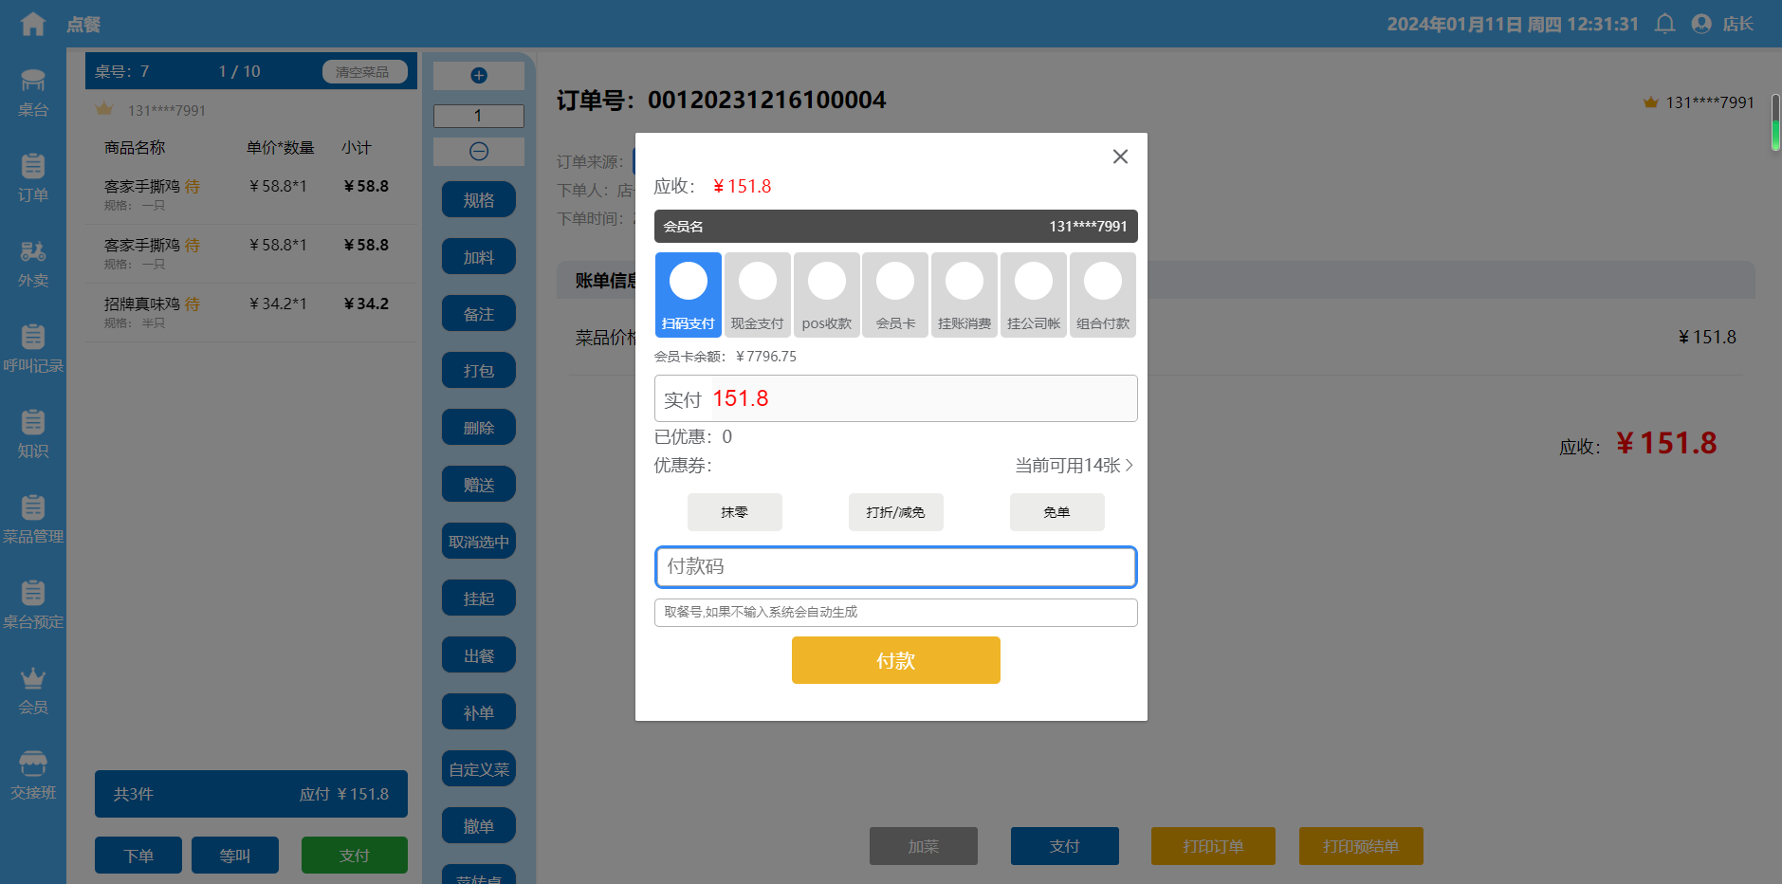Open 知识 in the sidebar
The height and width of the screenshot is (884, 1782).
[33, 434]
